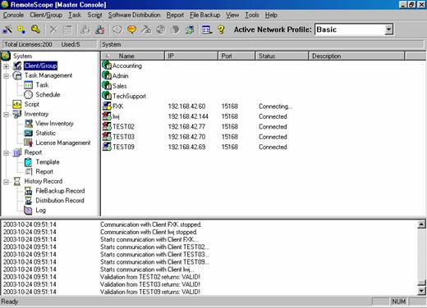
Task: Open the Tools menu
Action: 252,15
